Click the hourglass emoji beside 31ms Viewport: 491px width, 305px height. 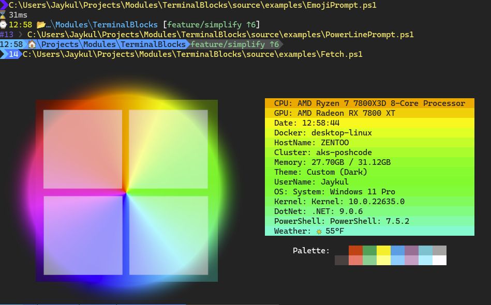coord(3,14)
